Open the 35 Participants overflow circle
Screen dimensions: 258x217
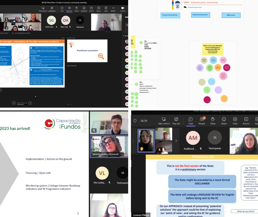click(x=215, y=137)
